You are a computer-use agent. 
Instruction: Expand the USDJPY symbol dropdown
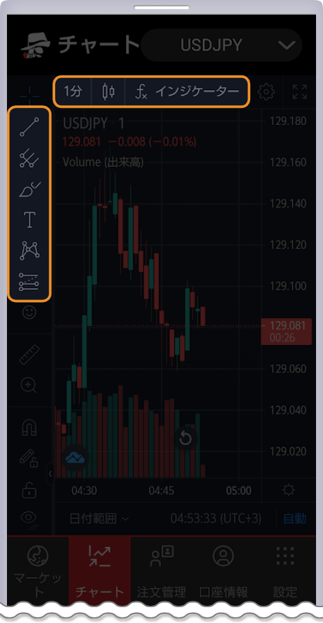click(x=222, y=45)
